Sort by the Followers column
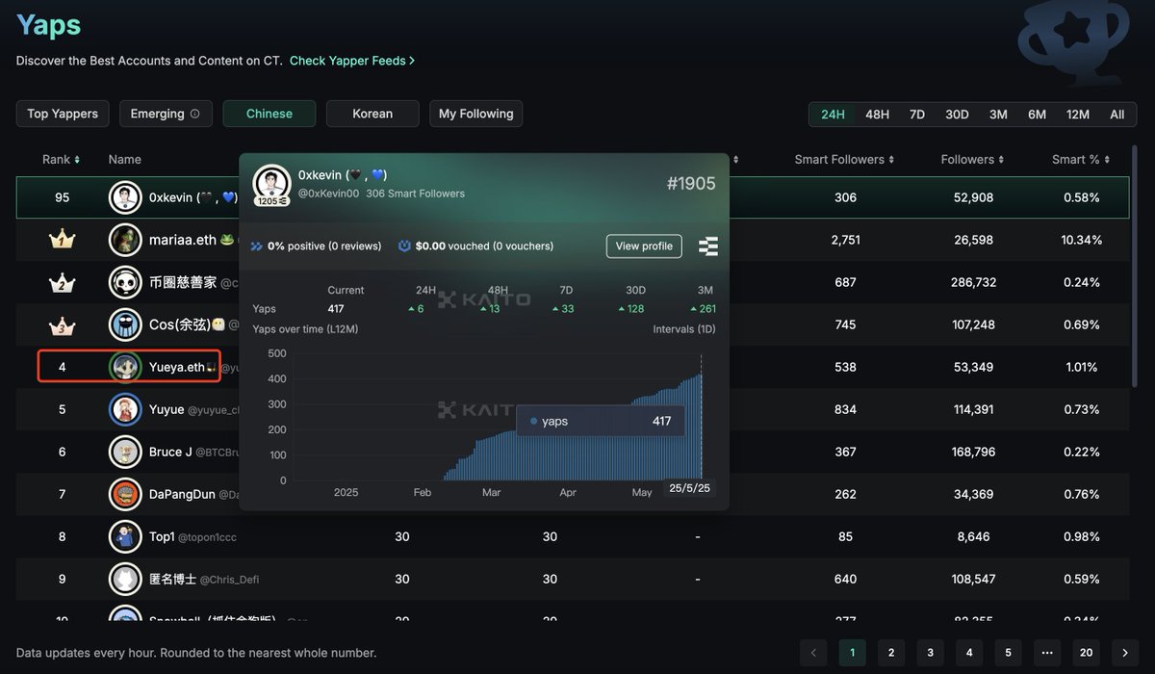The height and width of the screenshot is (674, 1155). pyautogui.click(x=972, y=159)
